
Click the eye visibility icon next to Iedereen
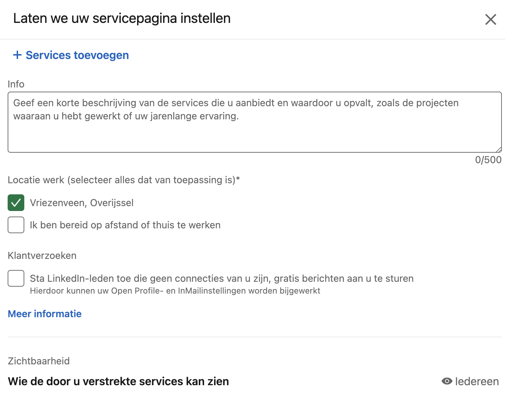click(447, 381)
